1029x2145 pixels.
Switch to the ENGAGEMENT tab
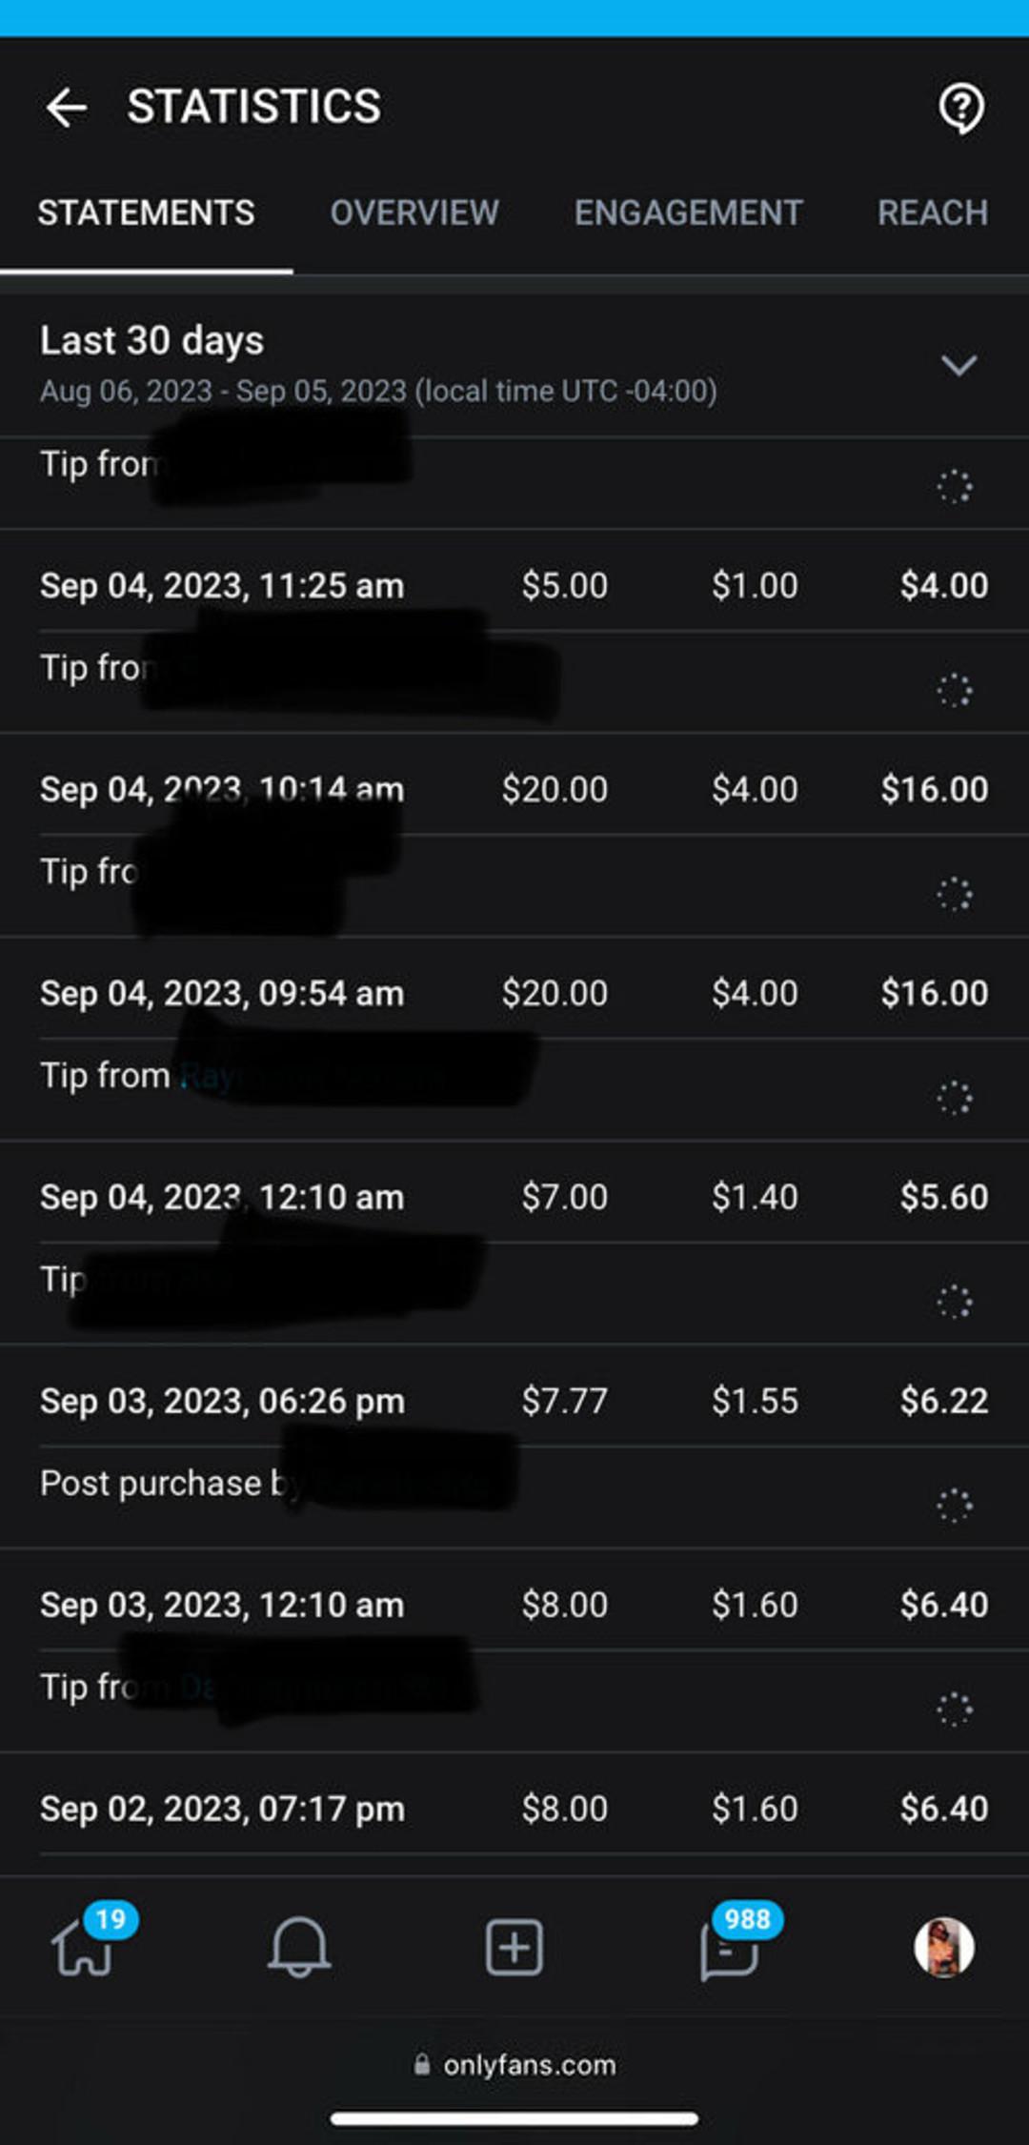coord(688,212)
